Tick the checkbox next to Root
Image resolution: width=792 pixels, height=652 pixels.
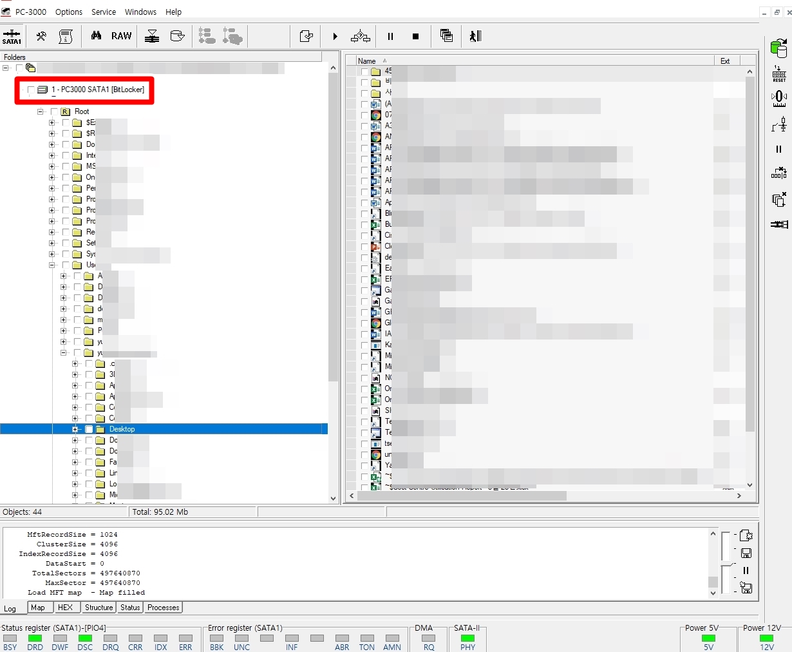point(54,111)
